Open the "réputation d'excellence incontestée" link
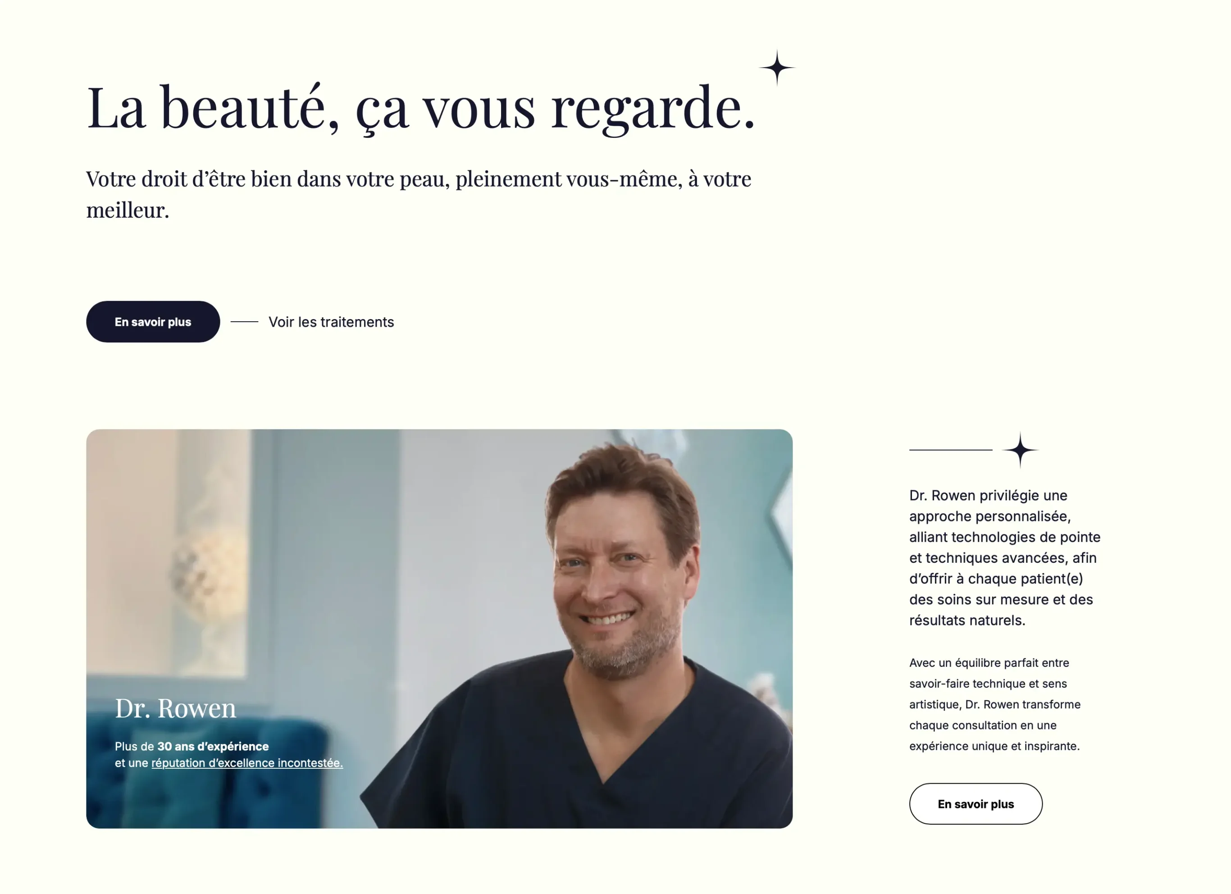Image resolution: width=1231 pixels, height=894 pixels. tap(247, 762)
